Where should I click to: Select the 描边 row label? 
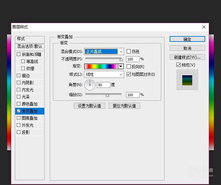pos(26,76)
